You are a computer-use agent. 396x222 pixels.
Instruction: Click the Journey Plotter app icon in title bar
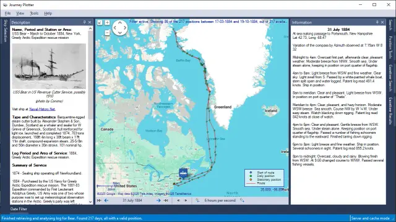pos(5,5)
